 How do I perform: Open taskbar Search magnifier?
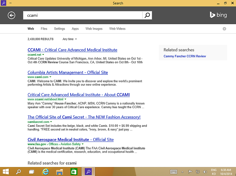pos(18,171)
